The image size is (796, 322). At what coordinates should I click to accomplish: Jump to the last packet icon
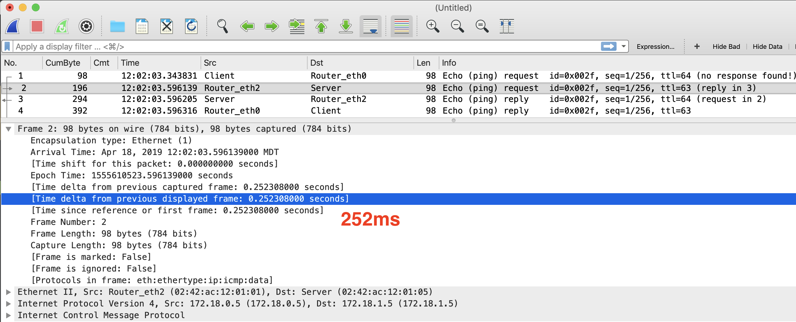coord(346,26)
